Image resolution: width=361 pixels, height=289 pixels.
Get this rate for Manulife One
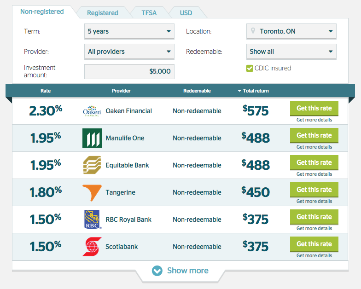pos(314,135)
